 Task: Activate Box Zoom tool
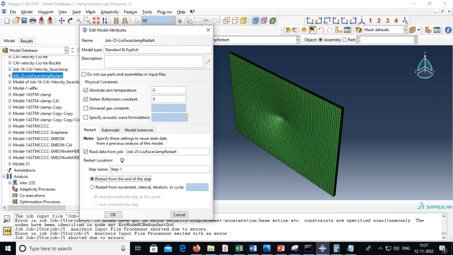click(87, 20)
